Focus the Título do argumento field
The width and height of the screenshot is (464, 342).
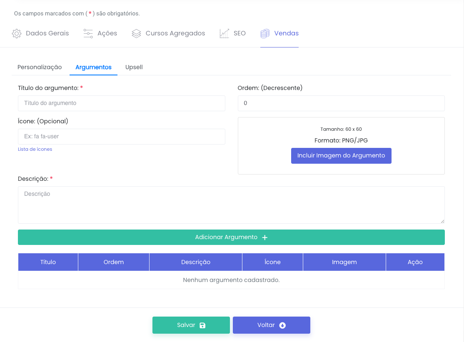(121, 103)
